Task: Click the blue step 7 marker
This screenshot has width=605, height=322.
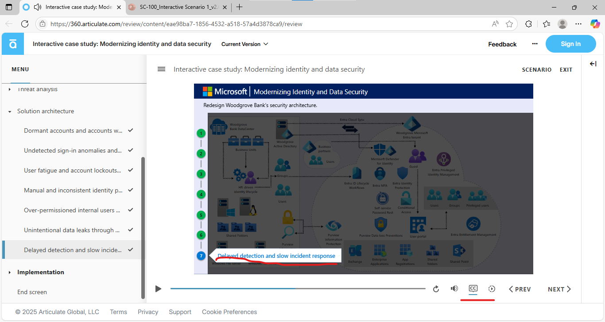Action: click(x=201, y=256)
